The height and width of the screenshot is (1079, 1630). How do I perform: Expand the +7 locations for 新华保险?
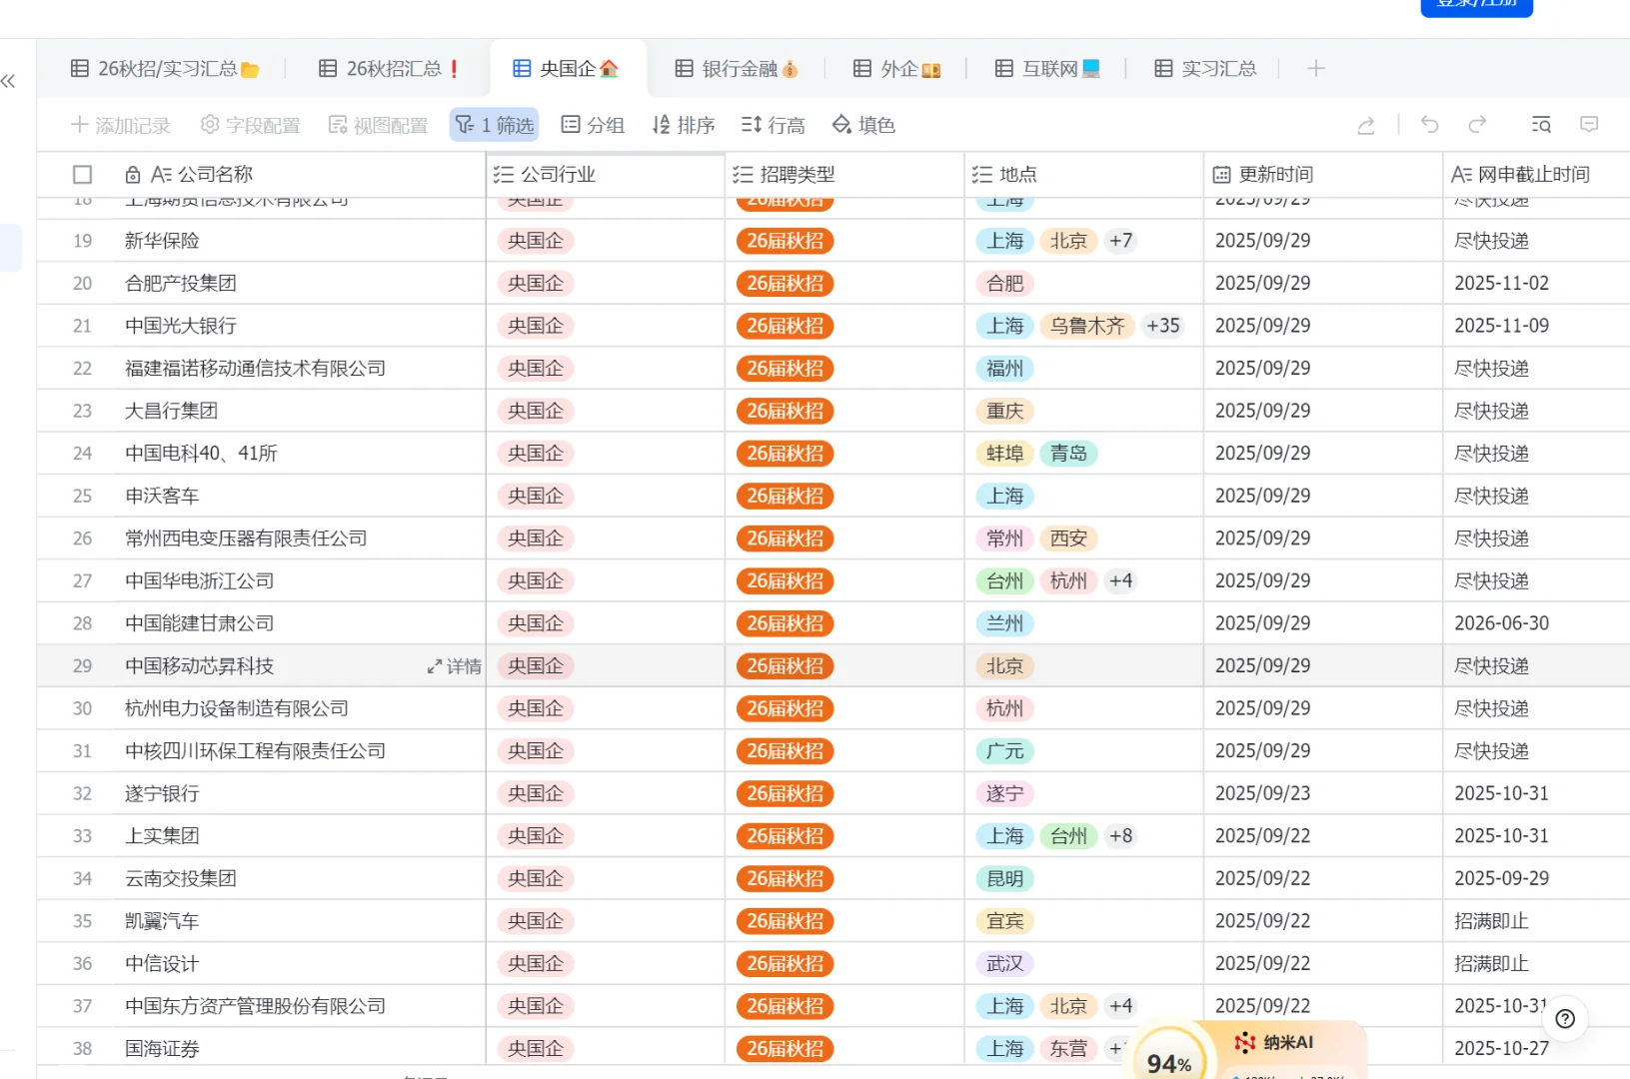1121,241
